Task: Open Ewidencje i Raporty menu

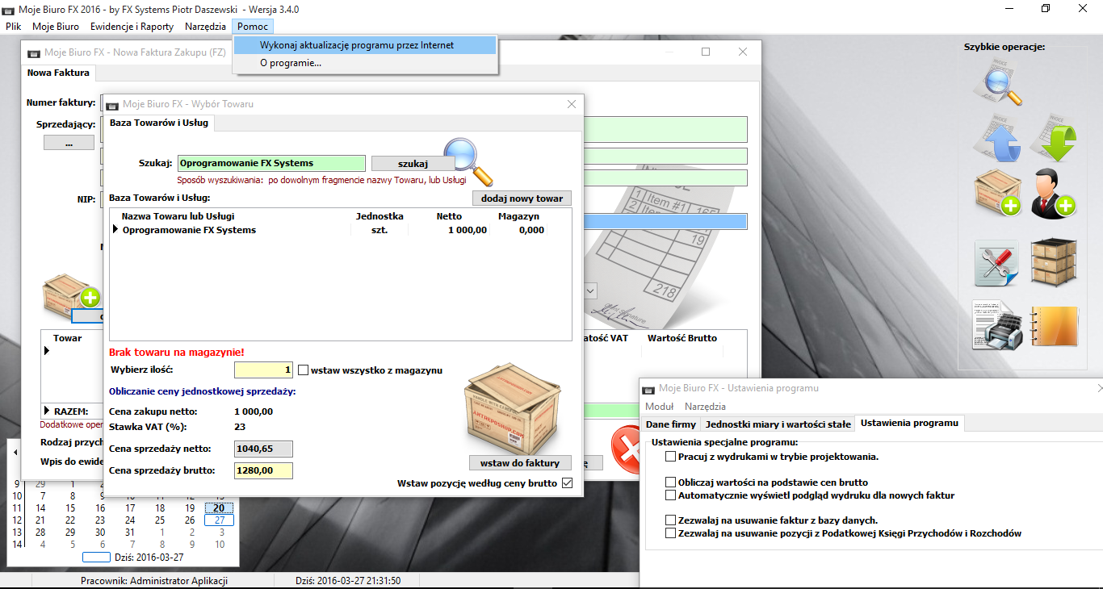Action: point(132,27)
